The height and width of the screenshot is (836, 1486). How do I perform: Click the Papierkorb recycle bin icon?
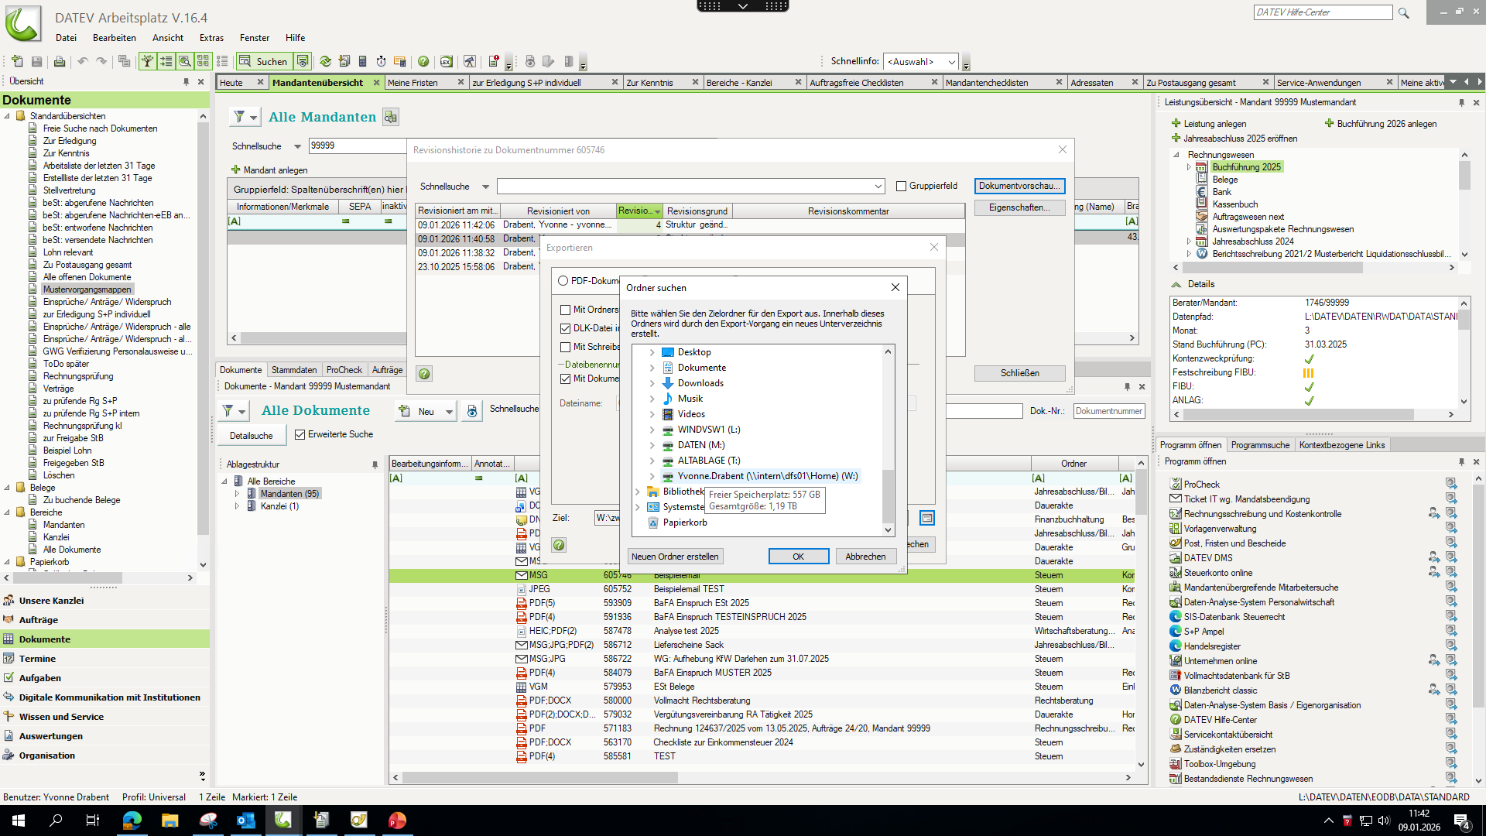point(653,522)
